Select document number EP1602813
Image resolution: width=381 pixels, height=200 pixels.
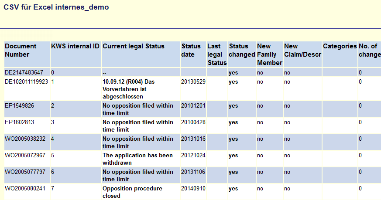tap(20, 122)
